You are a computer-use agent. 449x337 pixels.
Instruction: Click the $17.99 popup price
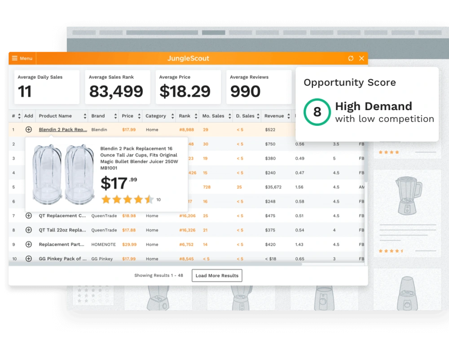tap(119, 183)
